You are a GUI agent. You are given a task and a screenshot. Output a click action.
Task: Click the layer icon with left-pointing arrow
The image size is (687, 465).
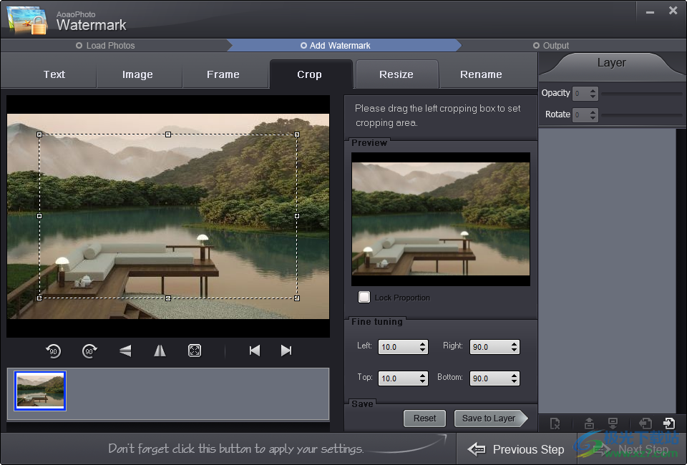point(645,424)
